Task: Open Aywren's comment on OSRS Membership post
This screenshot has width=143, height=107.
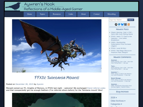Action: tap(121, 86)
